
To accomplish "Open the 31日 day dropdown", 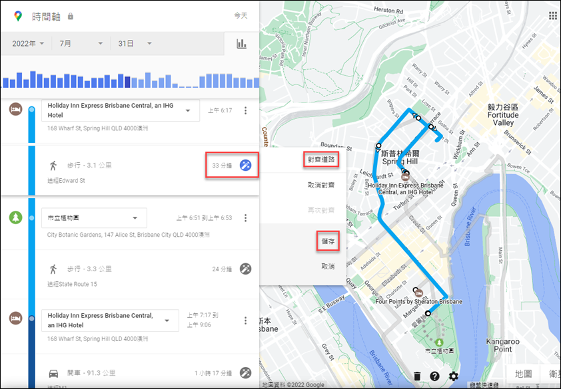I will [135, 44].
